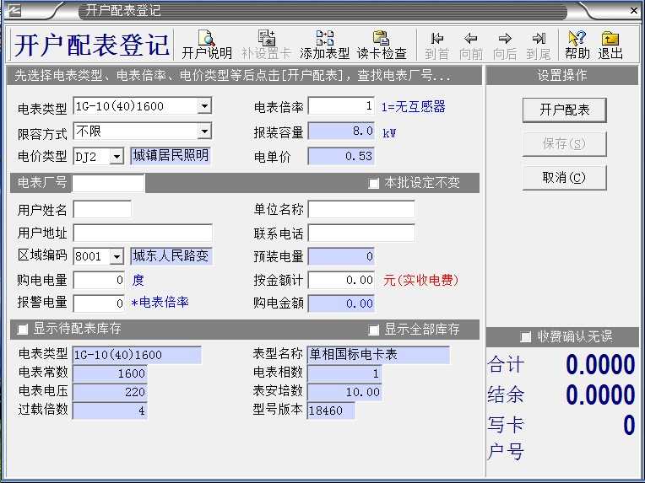Check the 显示全部库存 option

point(374,330)
